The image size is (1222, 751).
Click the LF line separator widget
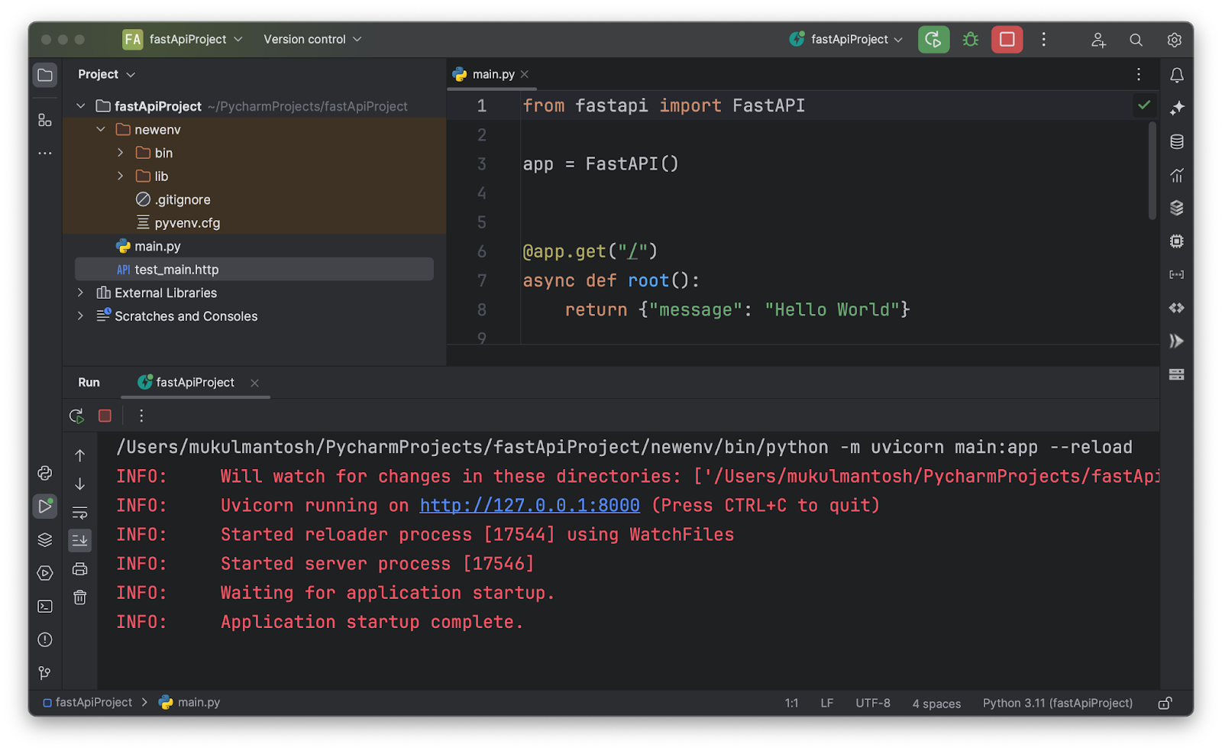(x=827, y=703)
